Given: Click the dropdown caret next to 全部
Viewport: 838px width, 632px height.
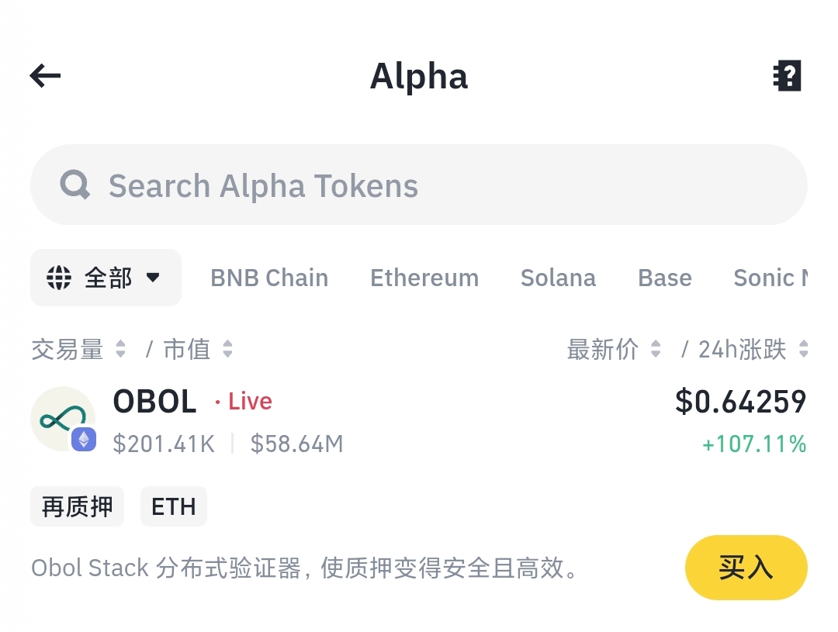Looking at the screenshot, I should coord(153,278).
